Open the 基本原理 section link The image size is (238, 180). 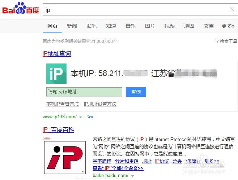point(102,161)
